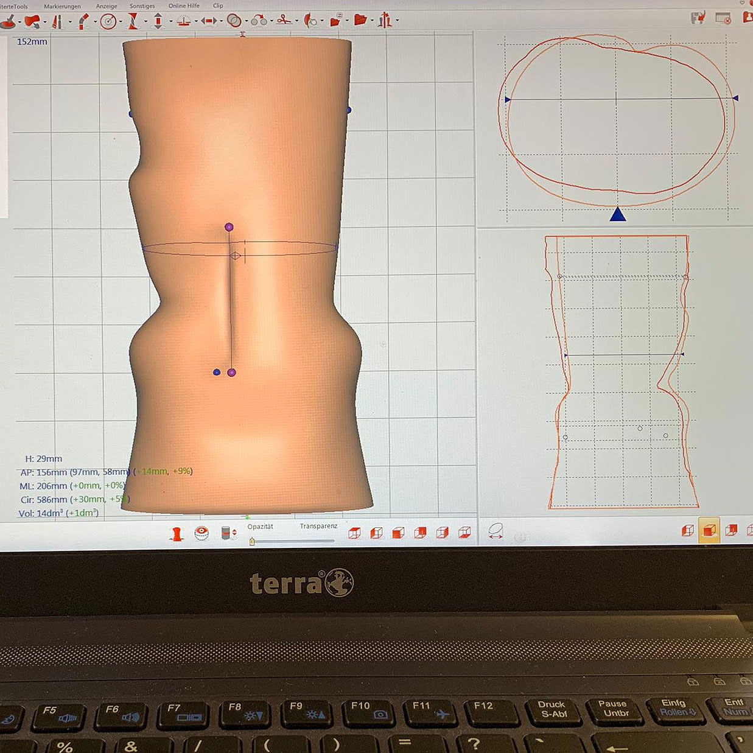
Task: Open dropdown arrow beside circular target tool
Action: [121, 22]
